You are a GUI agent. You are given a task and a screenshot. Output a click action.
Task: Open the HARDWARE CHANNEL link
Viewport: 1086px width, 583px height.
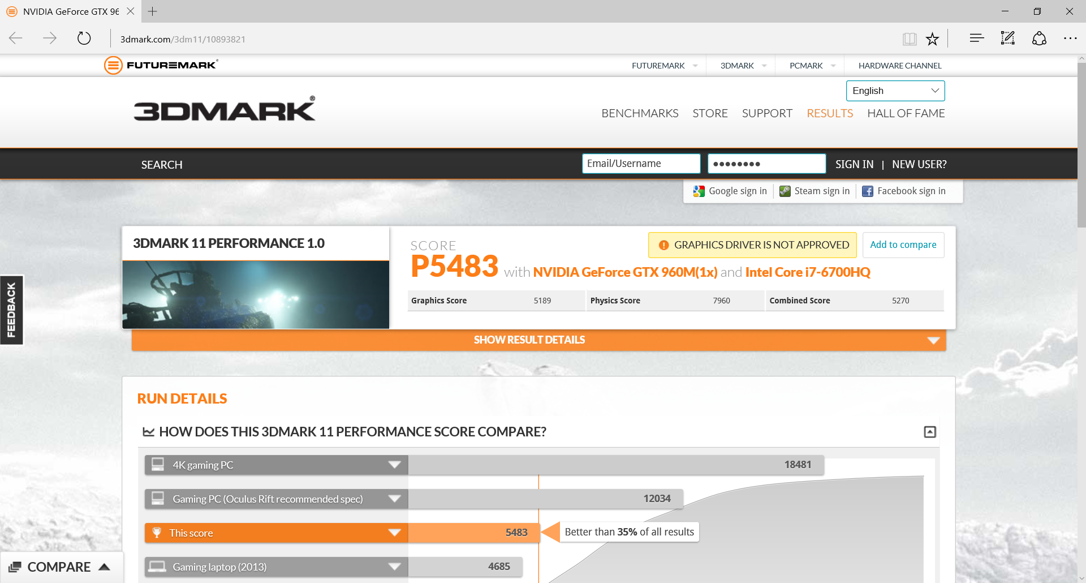click(x=900, y=66)
